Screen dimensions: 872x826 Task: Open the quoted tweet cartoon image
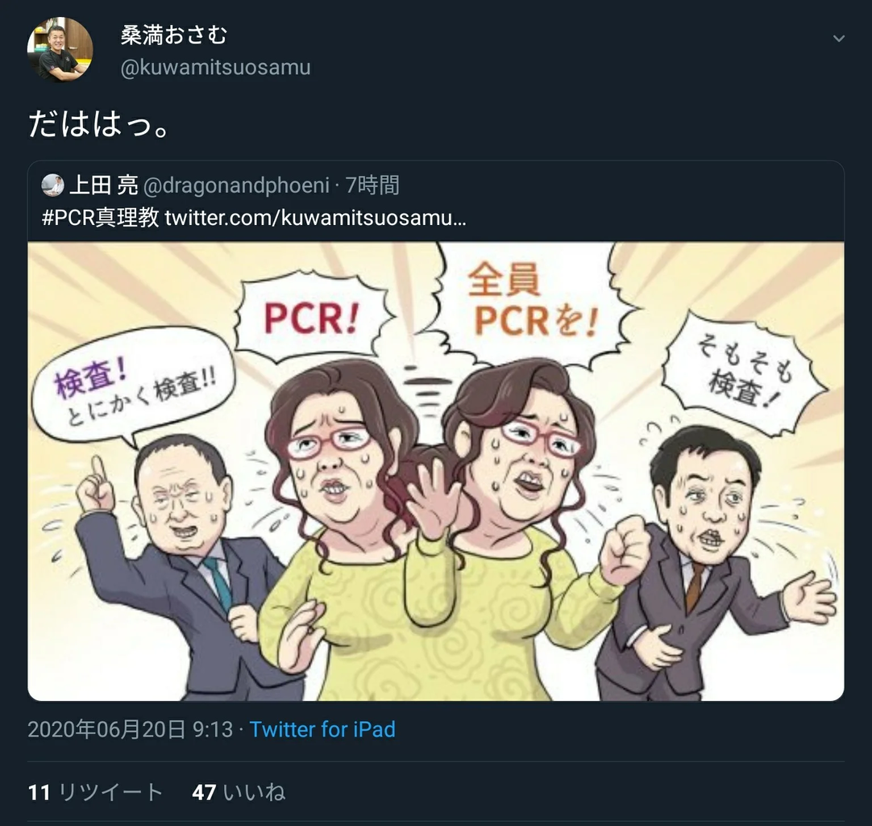point(436,471)
